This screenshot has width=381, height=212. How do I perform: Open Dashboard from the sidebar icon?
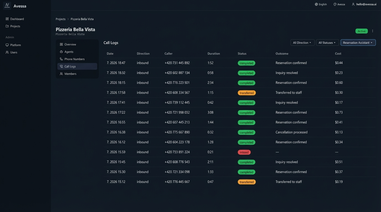coord(7,19)
